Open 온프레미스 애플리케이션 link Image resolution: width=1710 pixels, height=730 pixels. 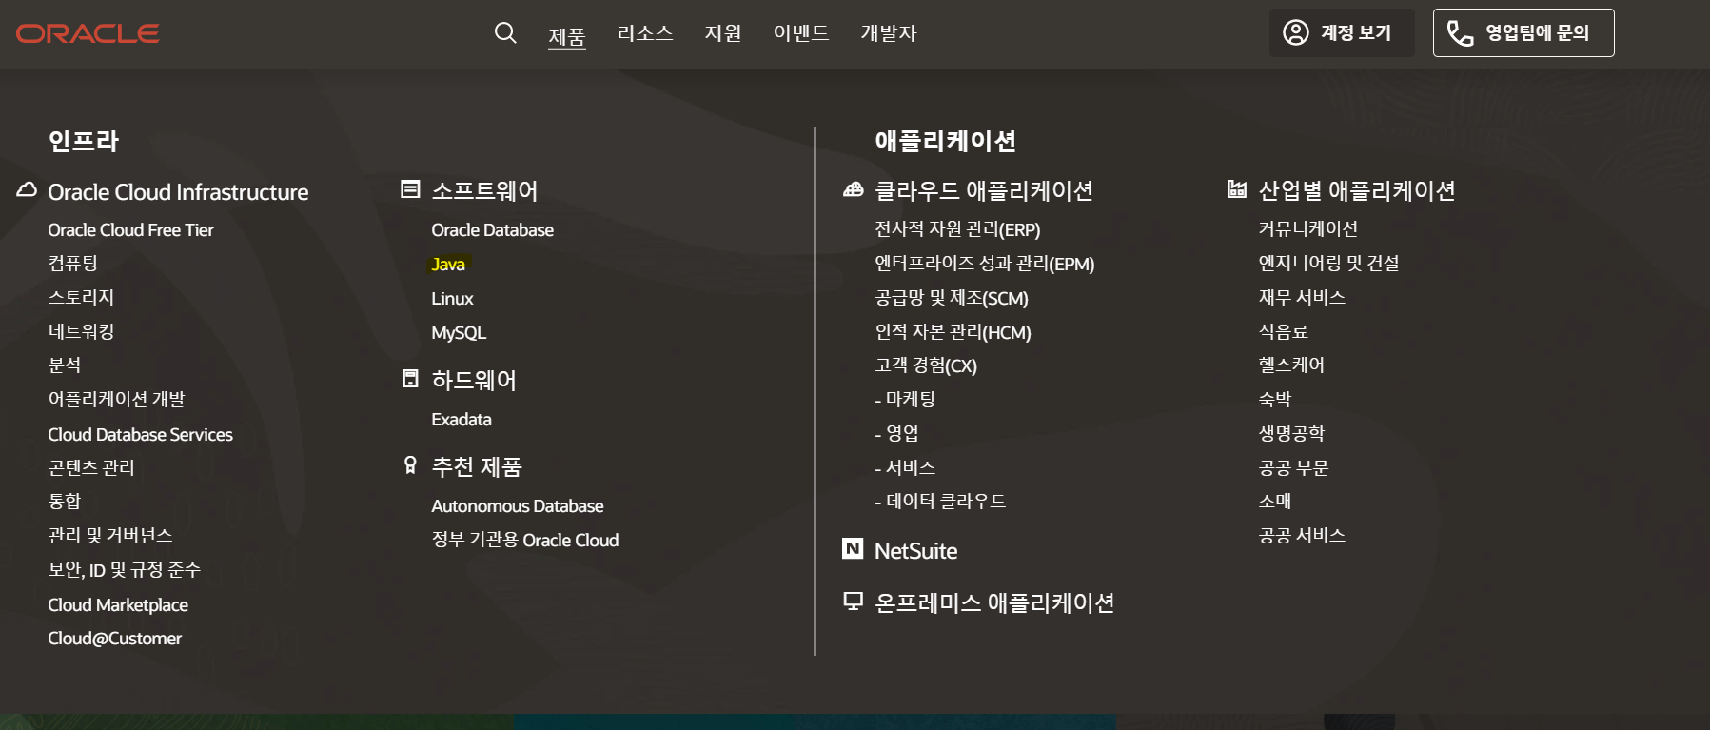(x=994, y=603)
